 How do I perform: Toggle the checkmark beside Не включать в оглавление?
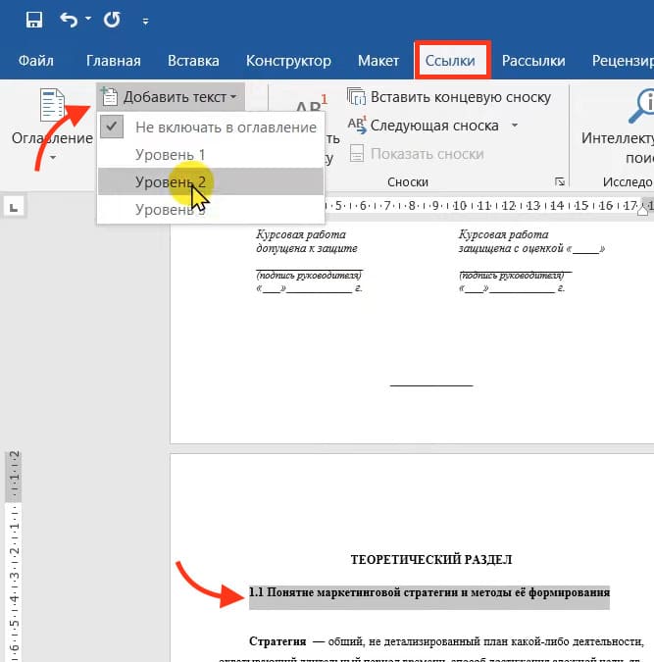coord(112,127)
